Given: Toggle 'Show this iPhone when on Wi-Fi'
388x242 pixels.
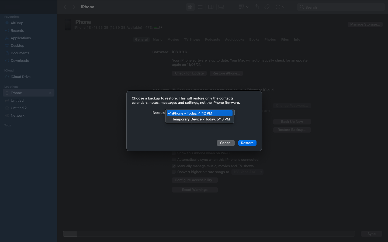Looking at the screenshot, I should tap(174, 153).
